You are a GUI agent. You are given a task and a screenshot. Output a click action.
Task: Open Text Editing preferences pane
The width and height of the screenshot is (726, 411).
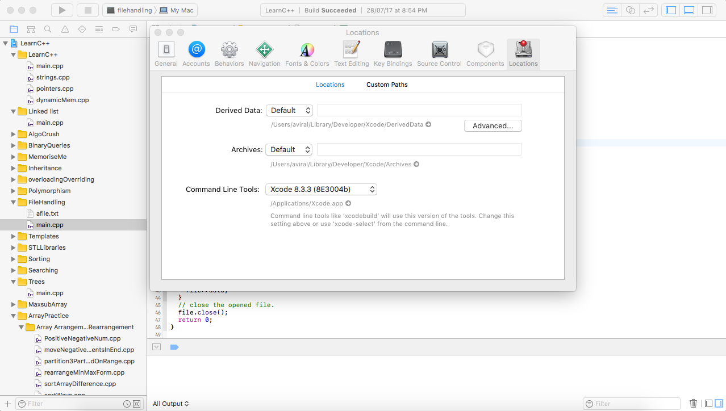click(x=351, y=54)
